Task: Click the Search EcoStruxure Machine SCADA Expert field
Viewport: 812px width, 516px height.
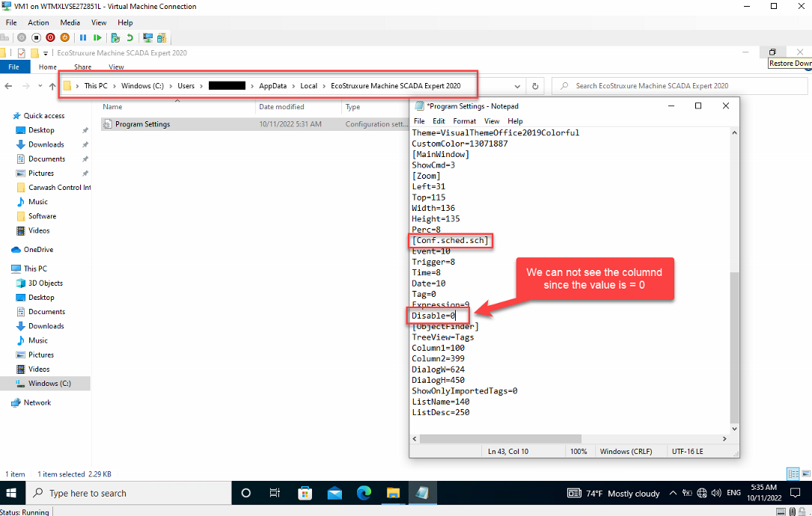Action: 680,86
